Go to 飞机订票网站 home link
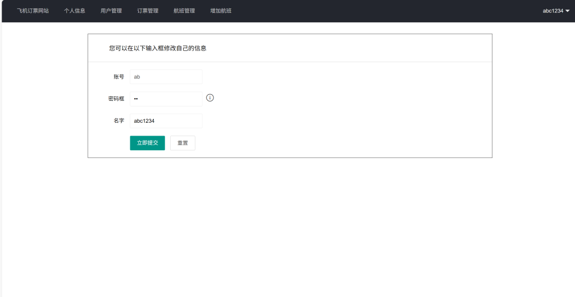 (x=33, y=11)
